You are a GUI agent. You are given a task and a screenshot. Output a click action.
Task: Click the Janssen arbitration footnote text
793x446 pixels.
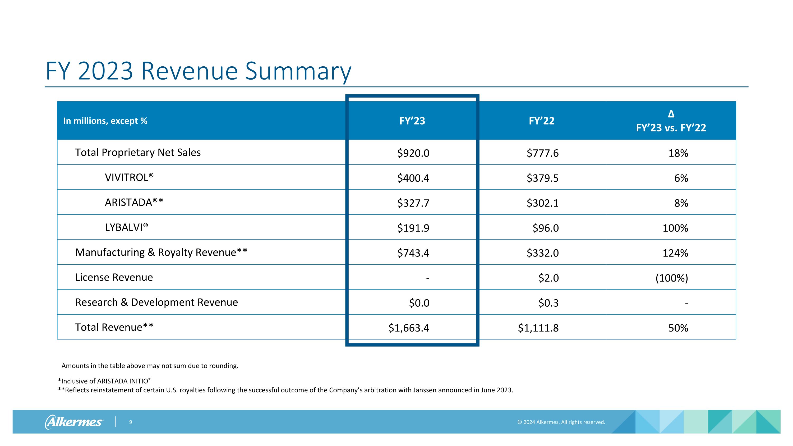285,390
